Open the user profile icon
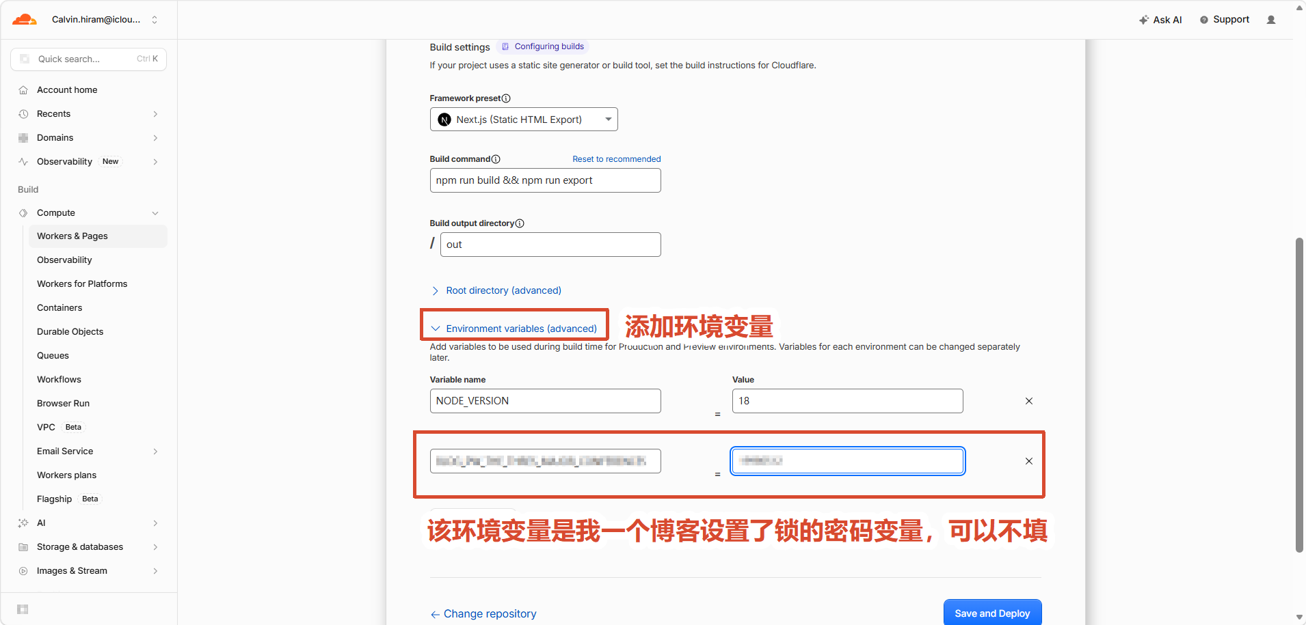Screen dimensions: 1306x625 tap(1271, 20)
